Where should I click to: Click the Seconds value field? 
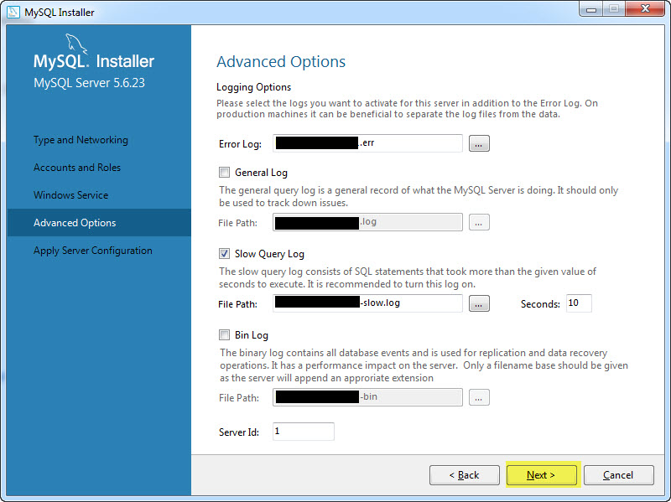click(579, 303)
